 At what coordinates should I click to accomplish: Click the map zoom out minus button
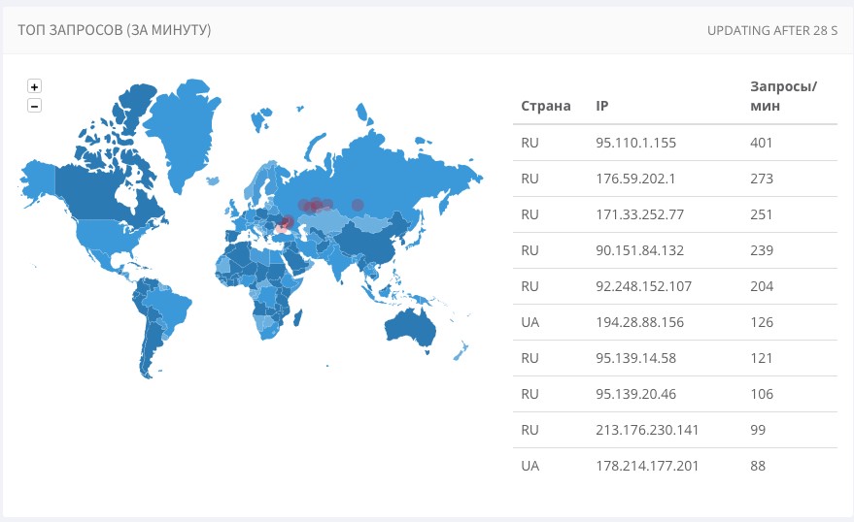tap(34, 105)
